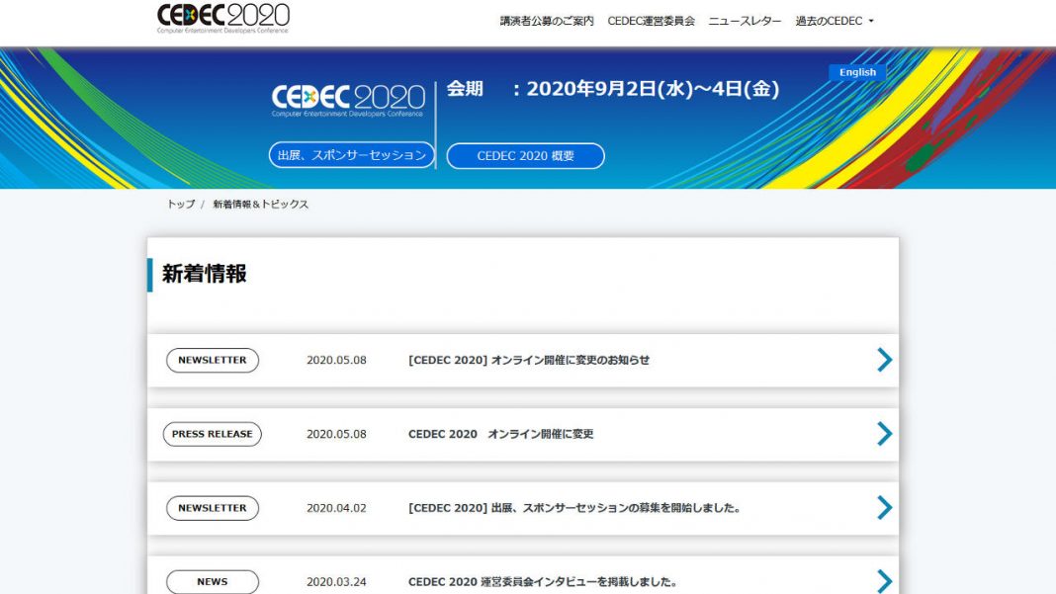Click the chevron on the 2020.04.02 newsletter row

883,507
